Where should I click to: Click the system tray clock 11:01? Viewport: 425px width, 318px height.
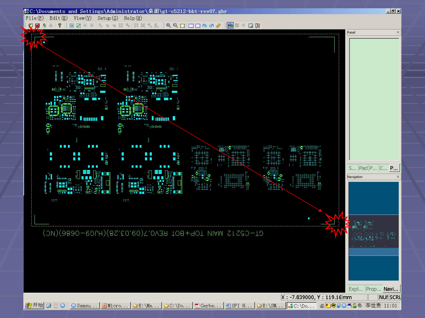point(390,306)
